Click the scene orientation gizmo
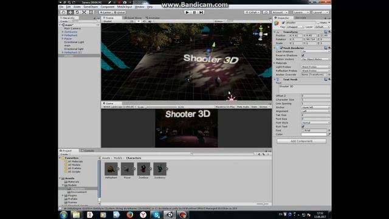Viewport: 389px width, 219px height. pos(261,33)
